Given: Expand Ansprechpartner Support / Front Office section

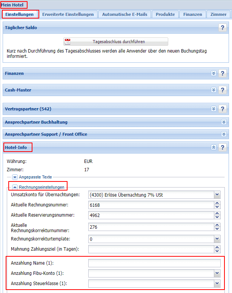Looking at the screenshot, I should click(224, 134).
